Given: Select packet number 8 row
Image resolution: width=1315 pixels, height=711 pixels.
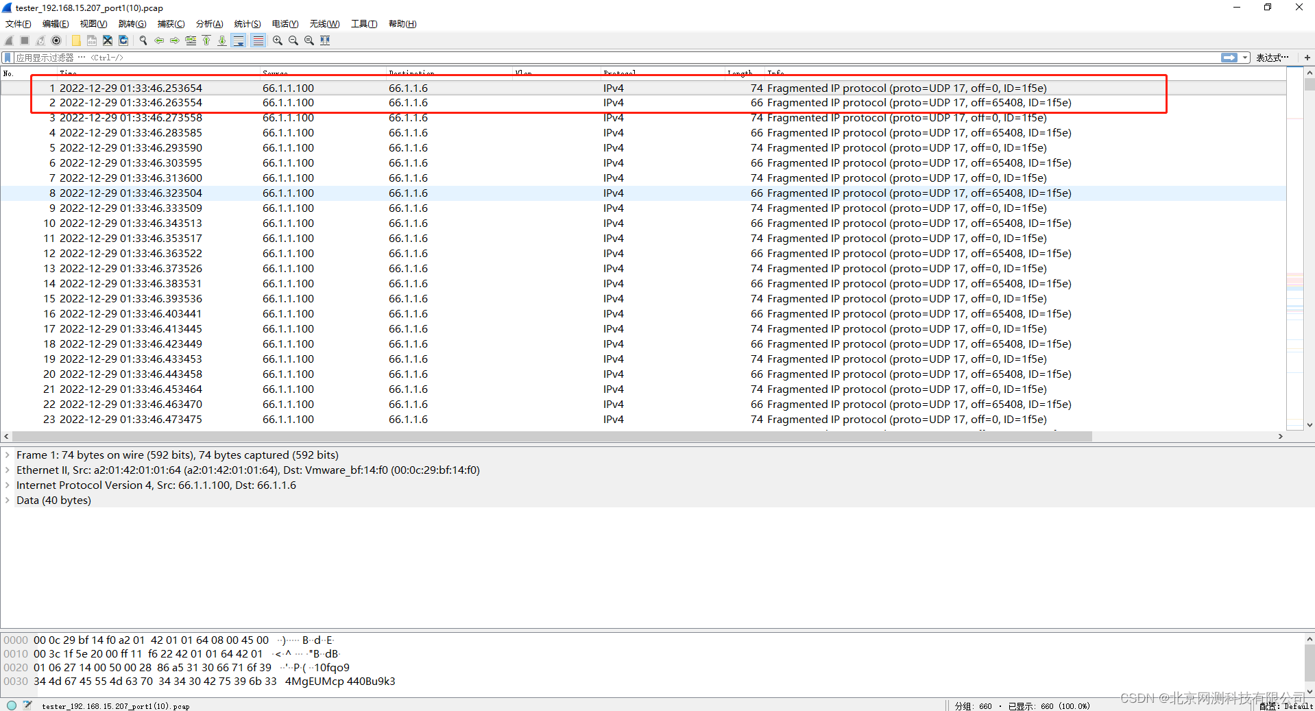Looking at the screenshot, I should click(x=643, y=193).
